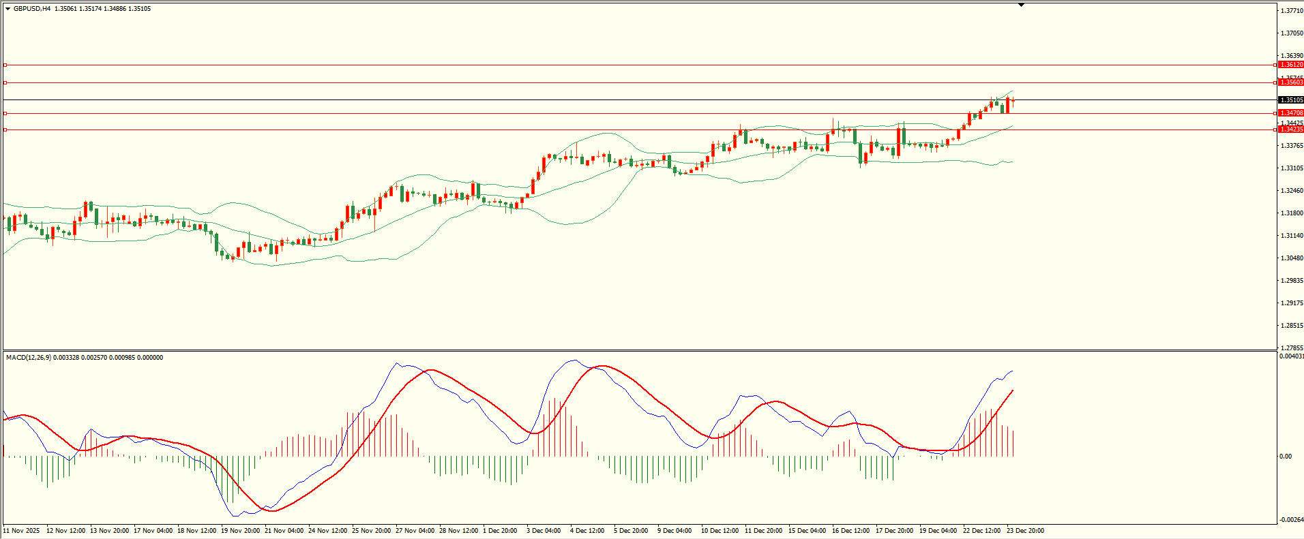Click left handle of the 1.34708 line

tap(5, 113)
